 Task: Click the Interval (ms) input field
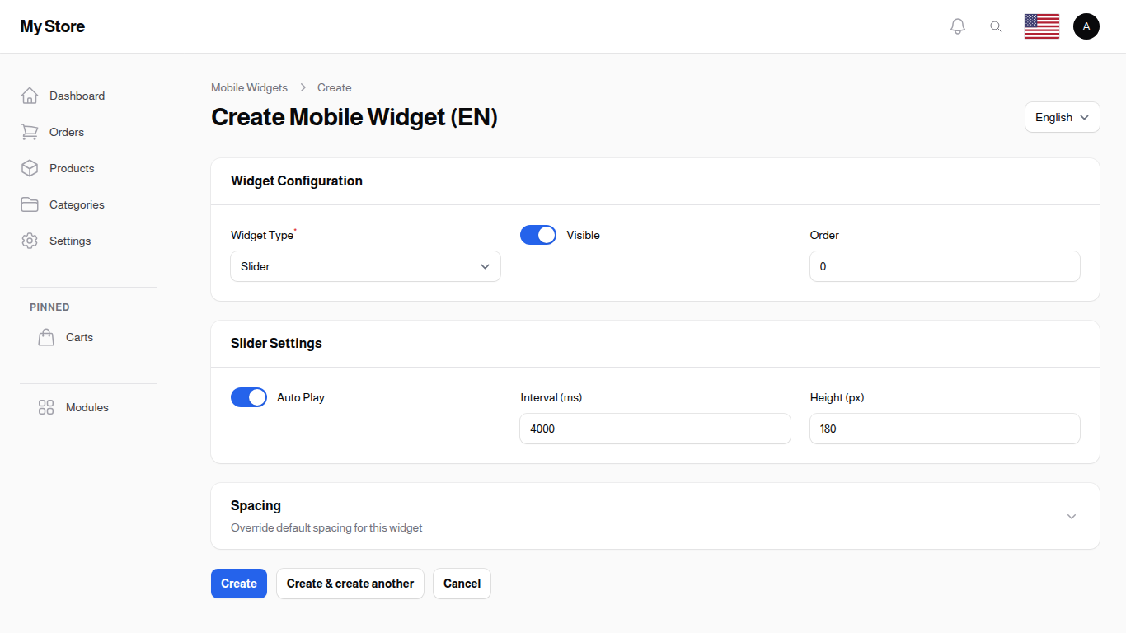(654, 429)
